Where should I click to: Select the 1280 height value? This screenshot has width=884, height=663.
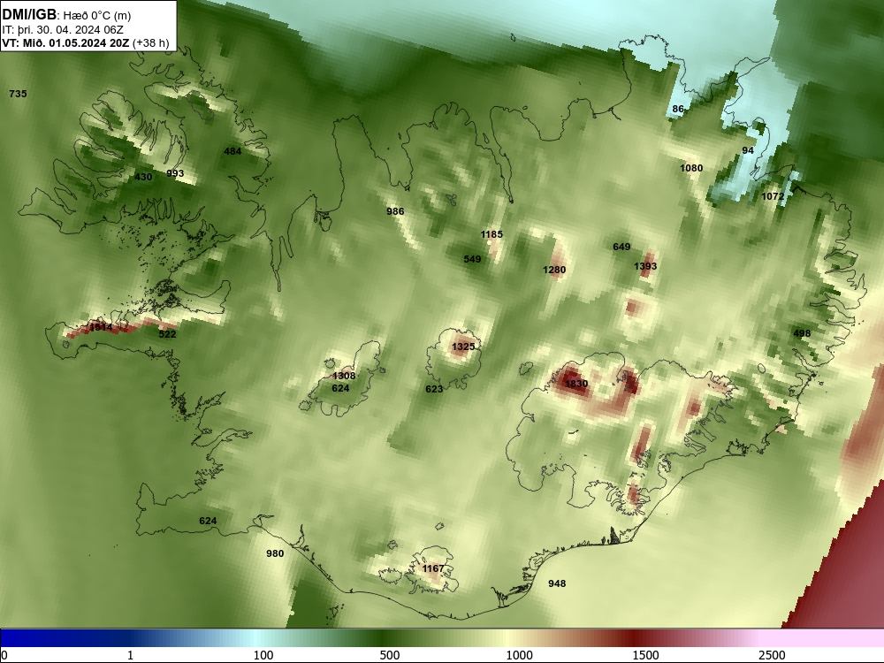tap(554, 270)
